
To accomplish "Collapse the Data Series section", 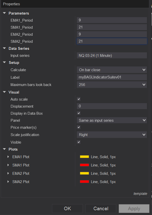I will (4, 49).
